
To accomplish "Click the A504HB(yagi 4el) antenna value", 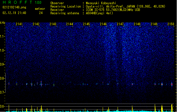I will [99, 13].
